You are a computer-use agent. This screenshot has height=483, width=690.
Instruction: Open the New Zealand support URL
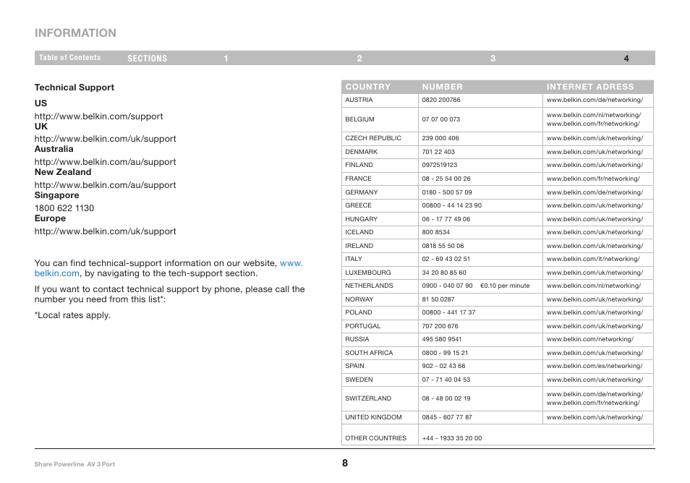tap(105, 185)
